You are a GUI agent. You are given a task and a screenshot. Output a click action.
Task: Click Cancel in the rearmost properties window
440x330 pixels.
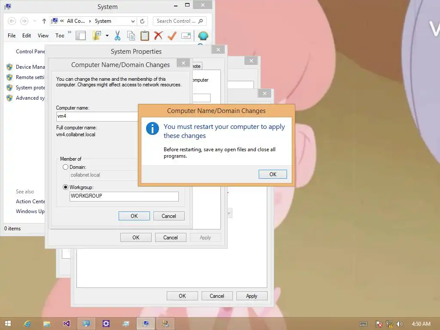(x=217, y=296)
